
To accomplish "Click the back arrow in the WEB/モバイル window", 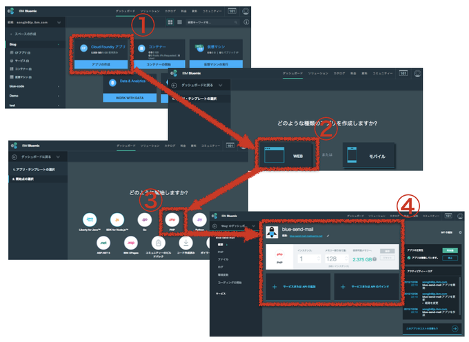I will [174, 85].
